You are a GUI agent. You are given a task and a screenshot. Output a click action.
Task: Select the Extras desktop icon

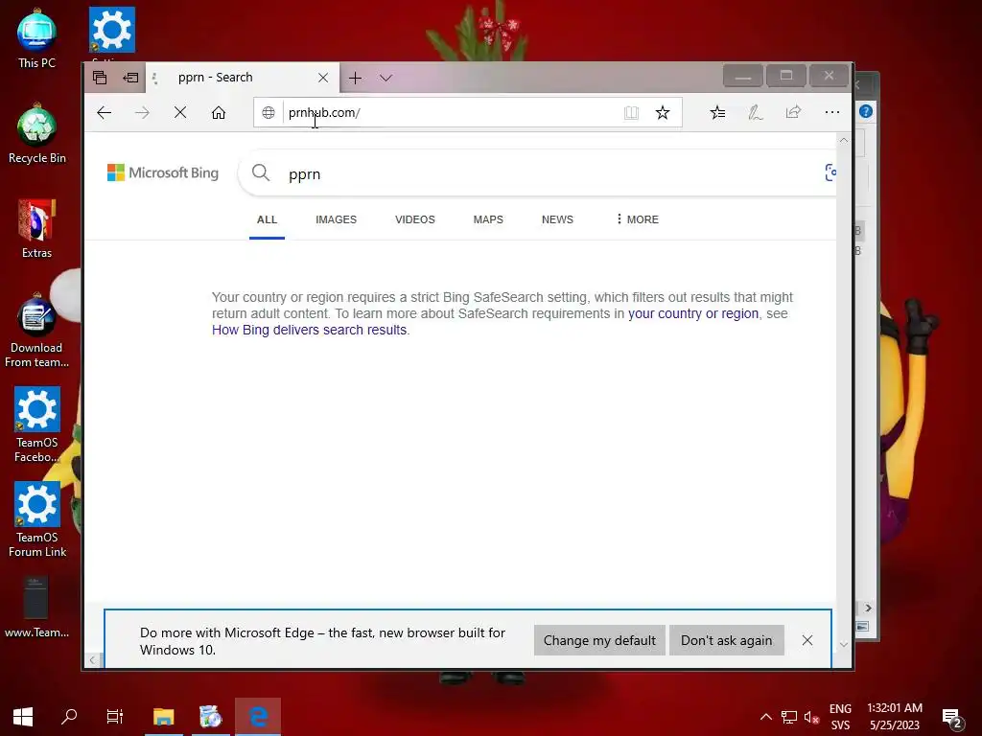pyautogui.click(x=37, y=229)
